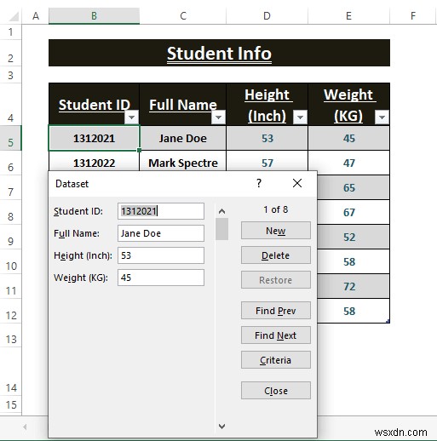Click the Student ID input field
This screenshot has width=437, height=441.
(161, 211)
